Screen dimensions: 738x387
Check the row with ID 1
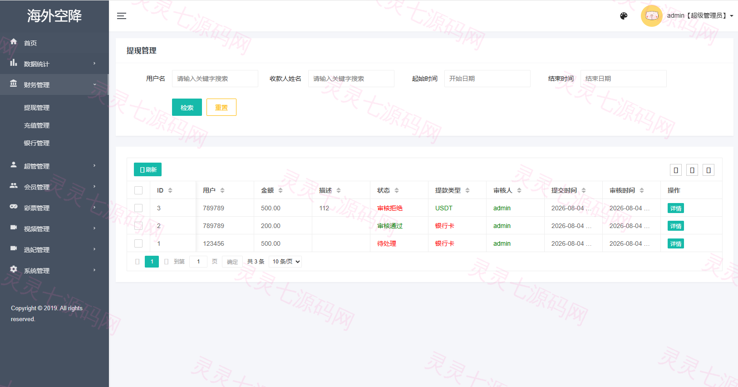point(138,243)
